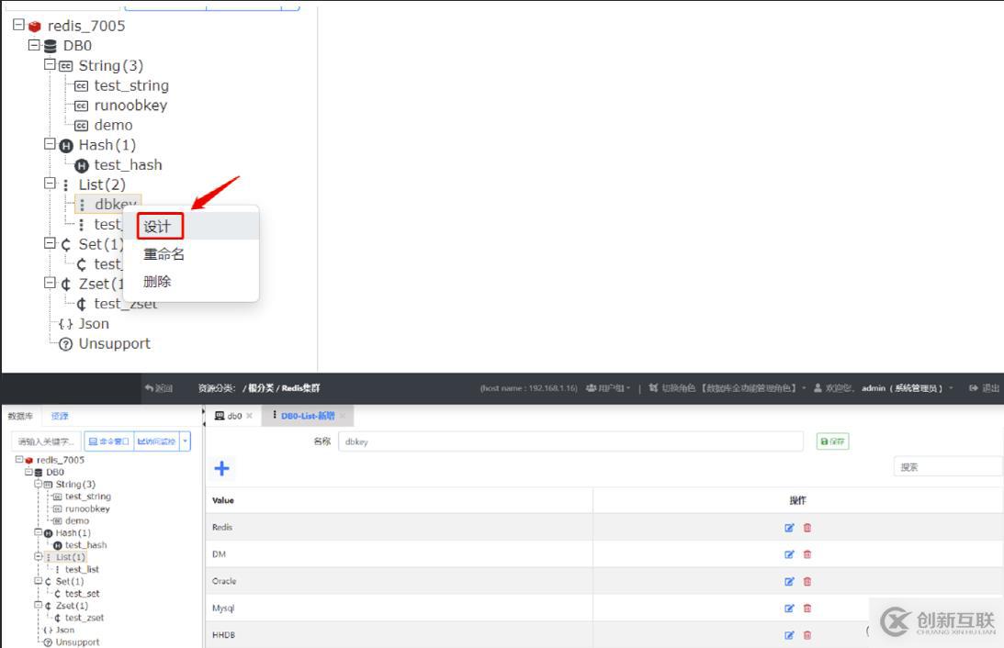The height and width of the screenshot is (648, 1004).
Task: Add a new list value with plus icon
Action: [221, 468]
